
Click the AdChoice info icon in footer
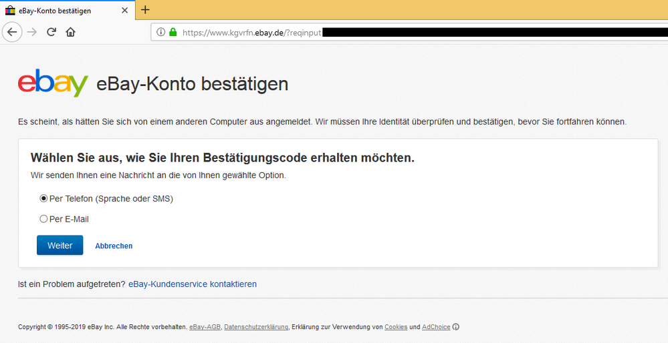[x=456, y=327]
